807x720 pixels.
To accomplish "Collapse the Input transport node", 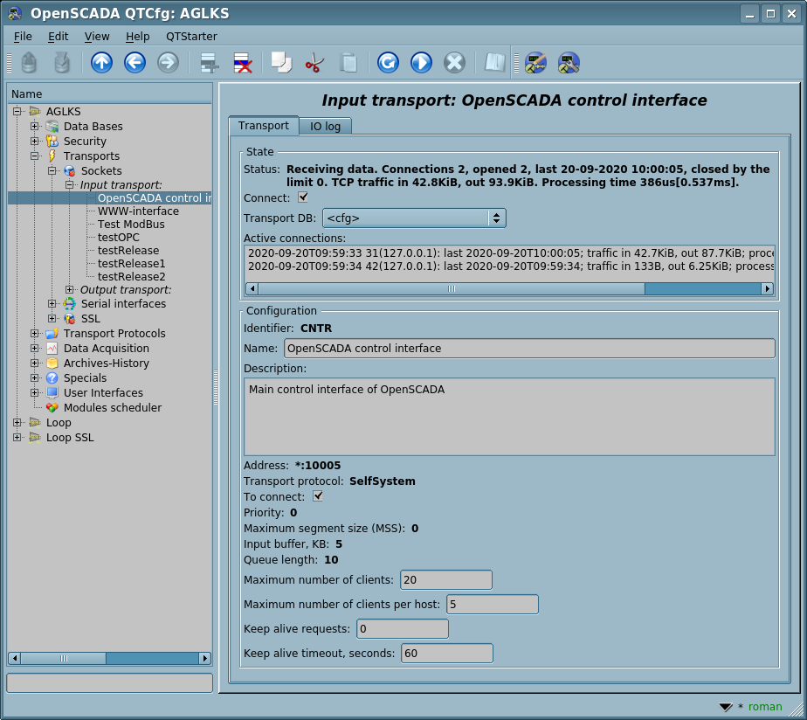I will 70,185.
